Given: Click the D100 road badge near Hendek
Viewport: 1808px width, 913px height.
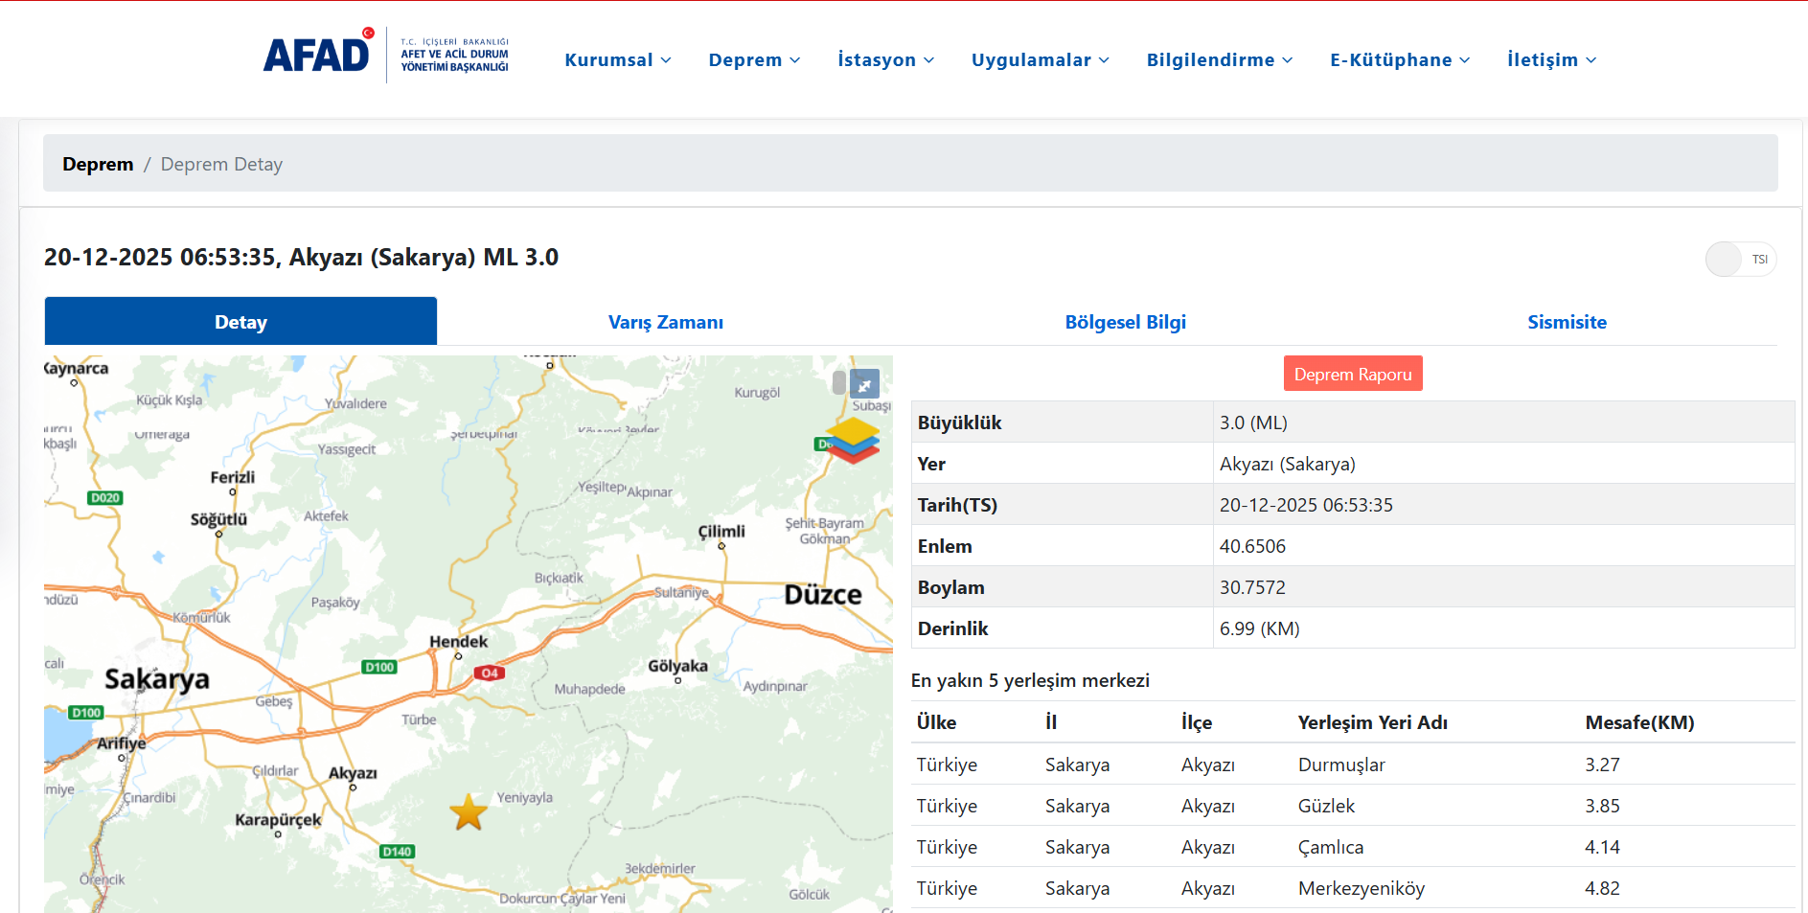Looking at the screenshot, I should coord(379,667).
